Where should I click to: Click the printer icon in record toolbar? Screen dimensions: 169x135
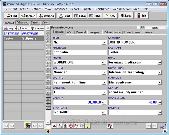[x=60, y=126]
